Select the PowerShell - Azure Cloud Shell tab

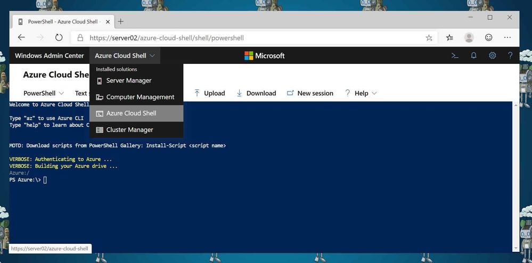[x=63, y=22]
